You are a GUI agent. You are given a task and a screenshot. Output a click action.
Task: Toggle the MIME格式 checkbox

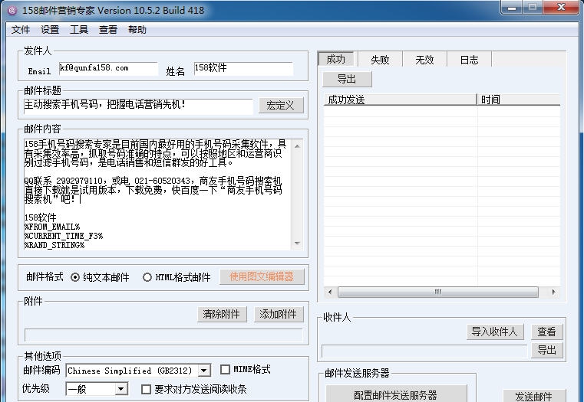pos(225,370)
